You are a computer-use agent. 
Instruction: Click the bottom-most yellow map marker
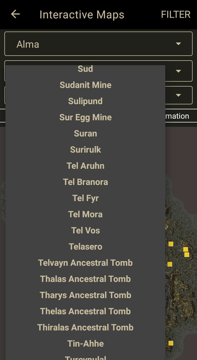coord(171,343)
